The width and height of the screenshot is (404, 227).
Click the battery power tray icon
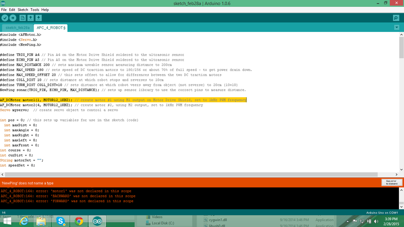(x=369, y=221)
